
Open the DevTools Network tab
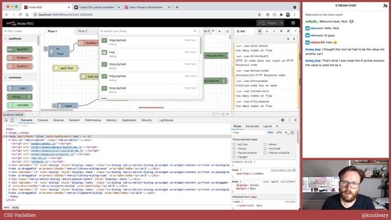click(74, 120)
